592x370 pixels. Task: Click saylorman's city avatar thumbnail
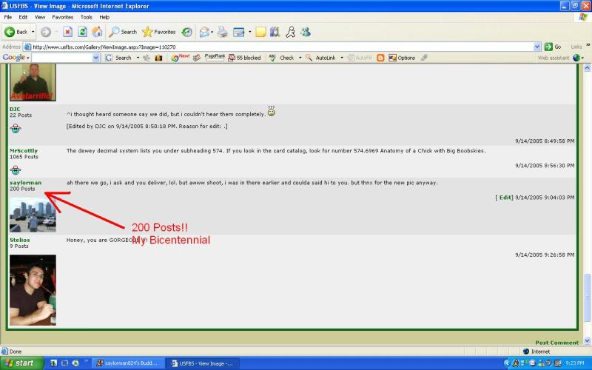point(33,215)
